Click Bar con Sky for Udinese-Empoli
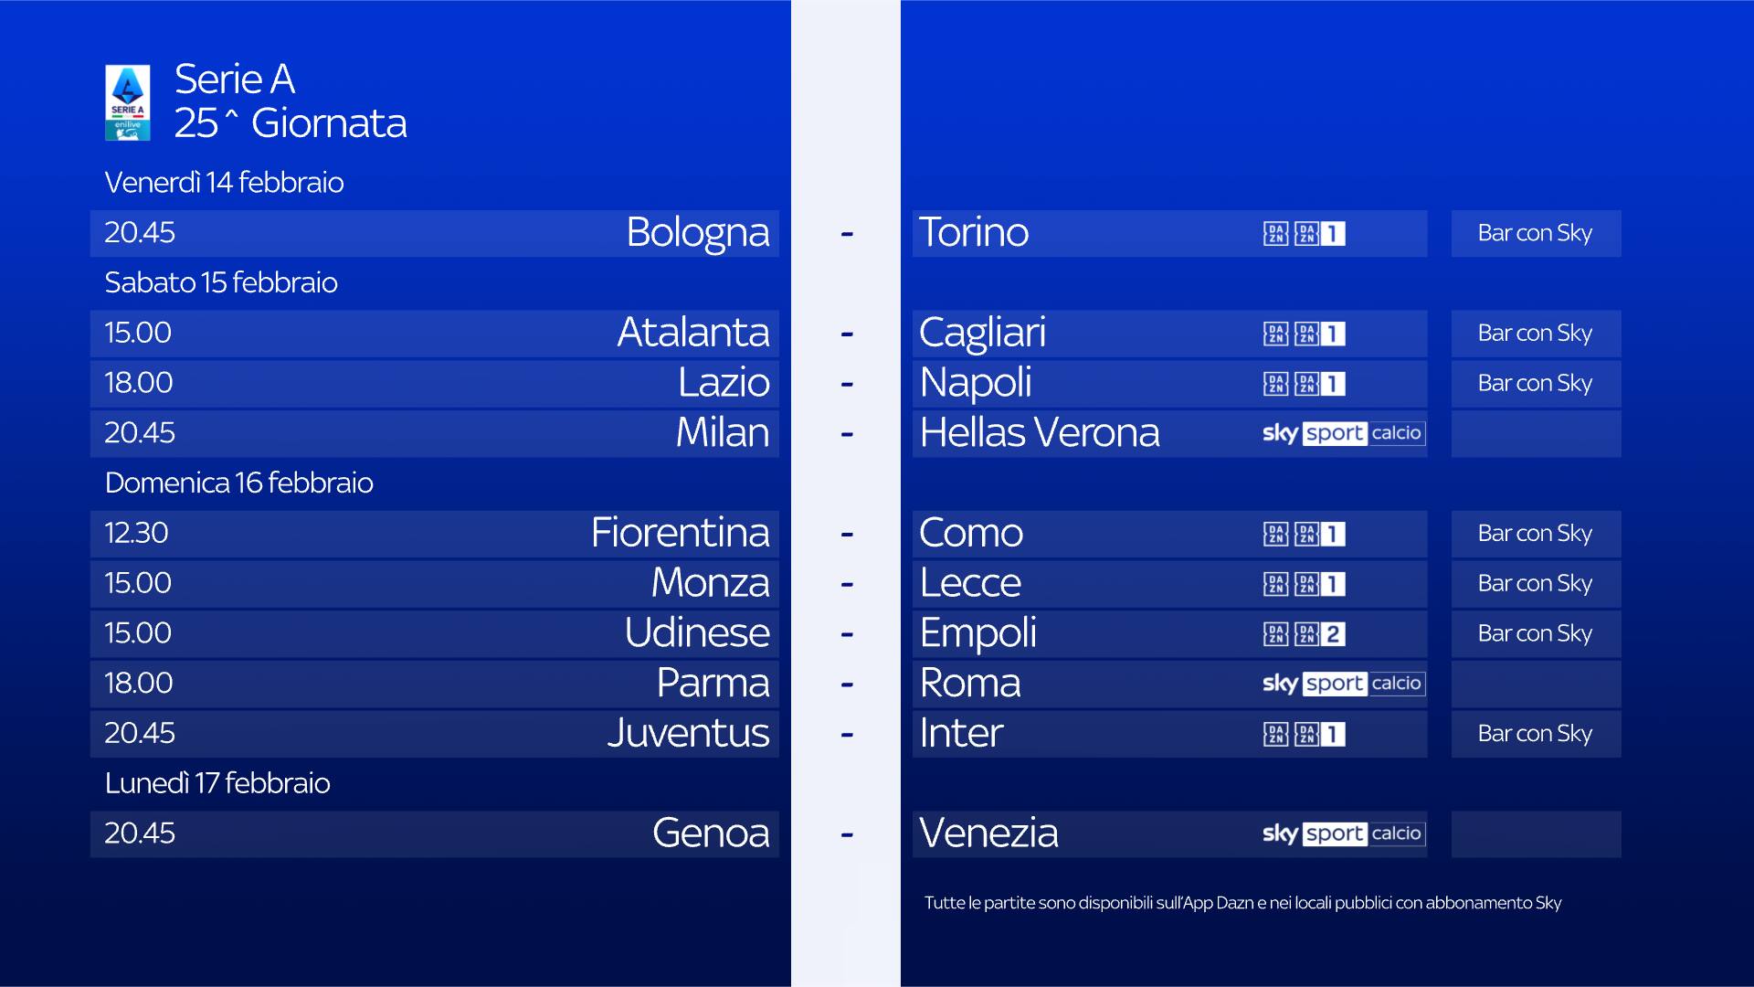 point(1535,634)
